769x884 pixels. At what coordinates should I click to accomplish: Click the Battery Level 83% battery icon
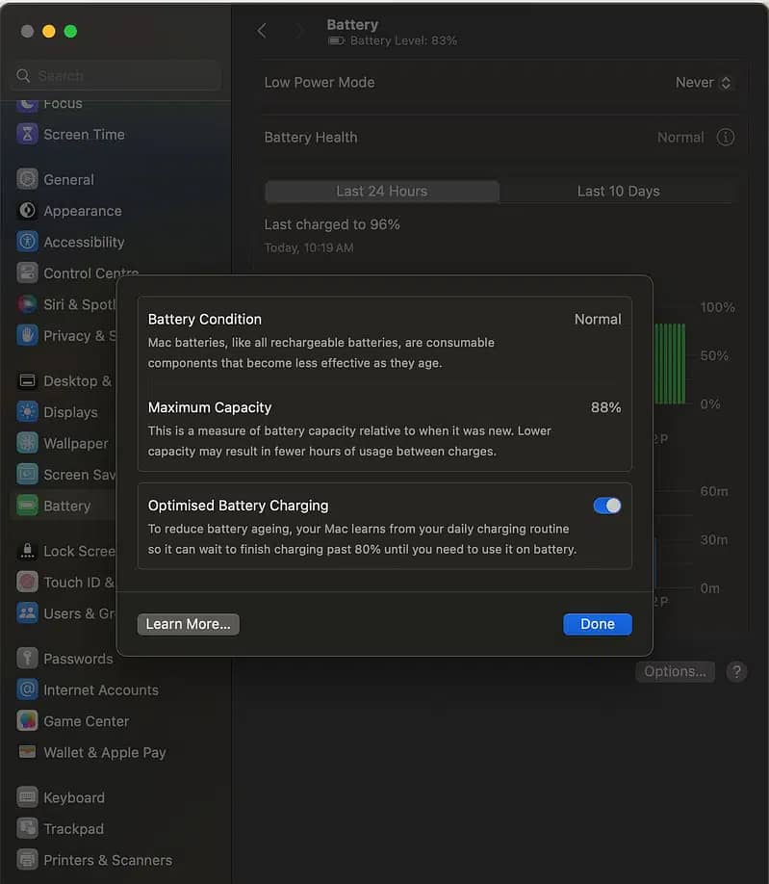(x=336, y=40)
